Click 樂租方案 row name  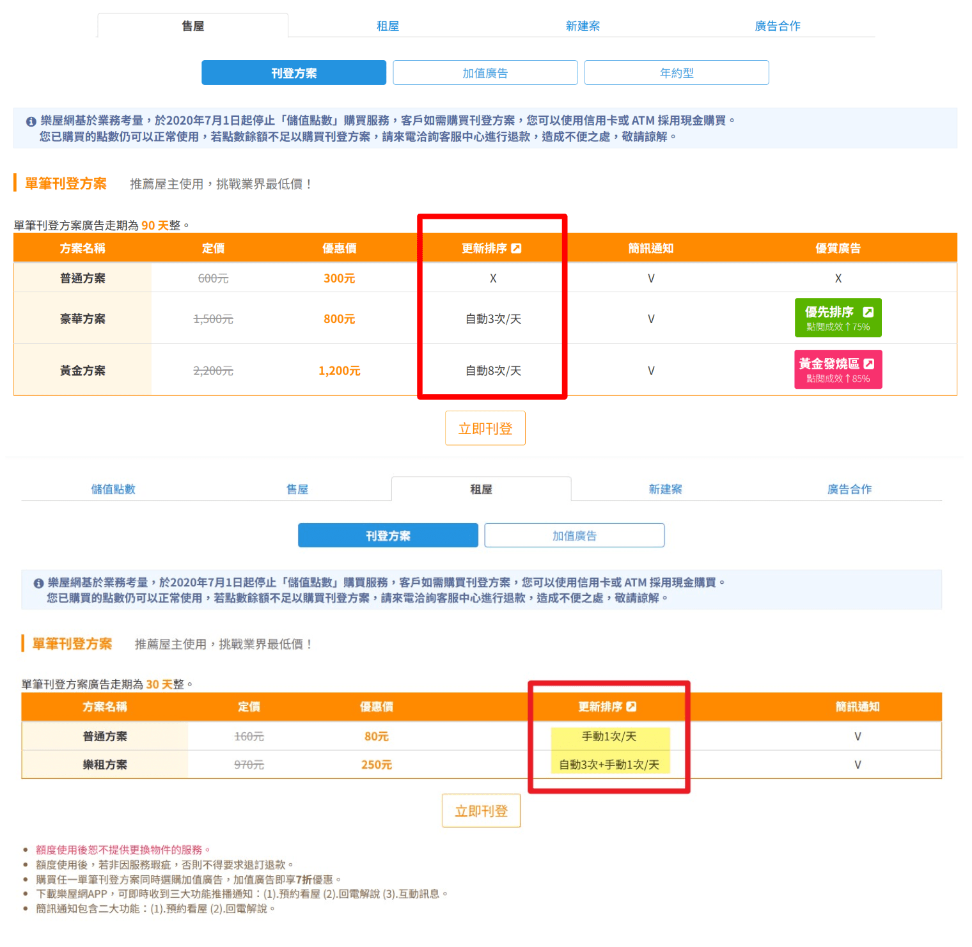click(x=105, y=765)
